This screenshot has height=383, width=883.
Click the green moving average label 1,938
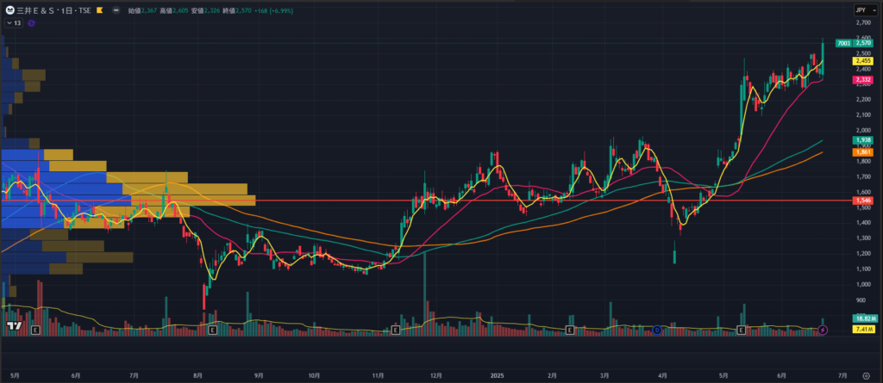pos(863,140)
